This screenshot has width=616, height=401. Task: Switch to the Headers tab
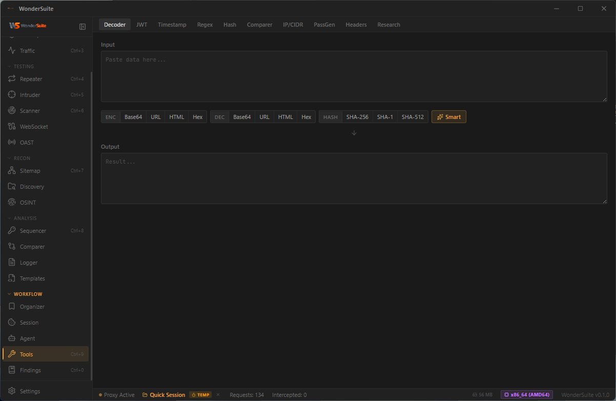(356, 25)
